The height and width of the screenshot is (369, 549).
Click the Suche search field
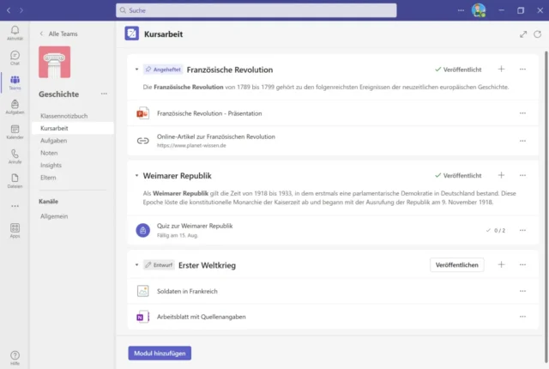(256, 10)
